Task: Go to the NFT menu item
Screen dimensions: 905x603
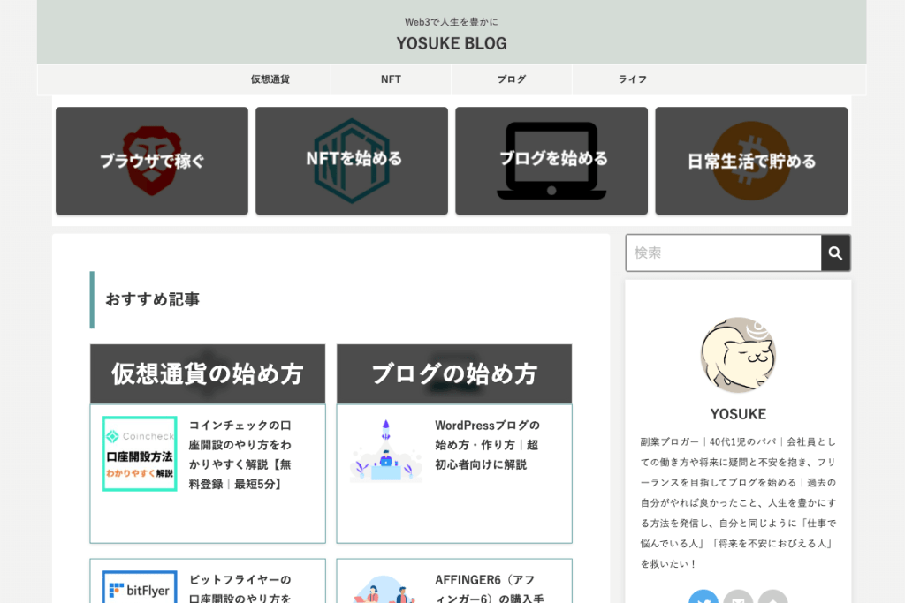Action: 391,79
